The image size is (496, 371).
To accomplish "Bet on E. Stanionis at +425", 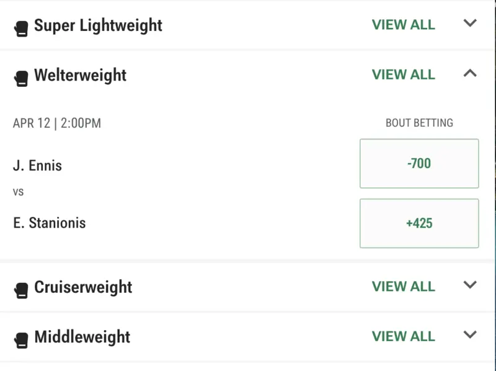I will coord(419,223).
